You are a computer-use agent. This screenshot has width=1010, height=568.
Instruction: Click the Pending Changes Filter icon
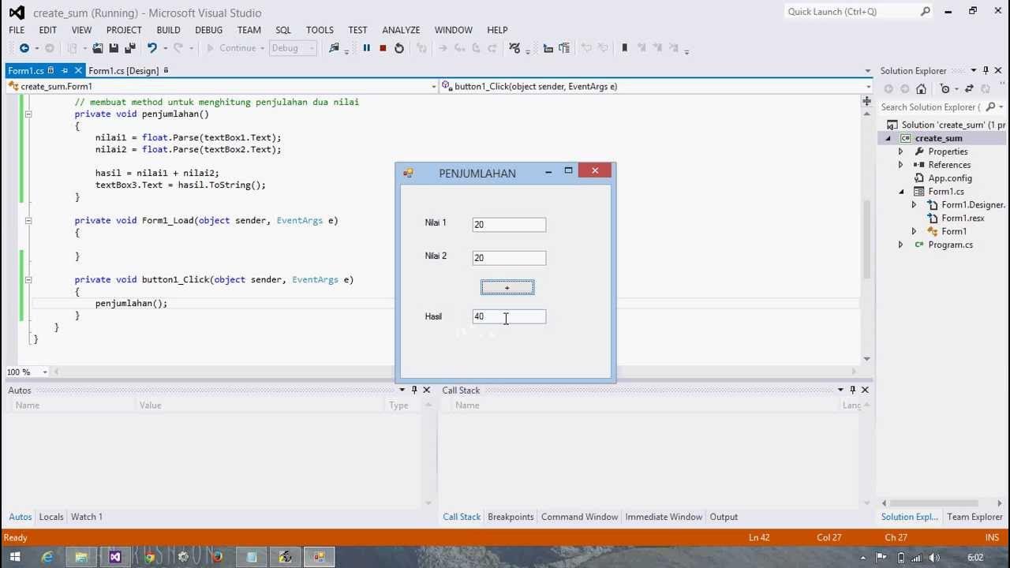945,89
